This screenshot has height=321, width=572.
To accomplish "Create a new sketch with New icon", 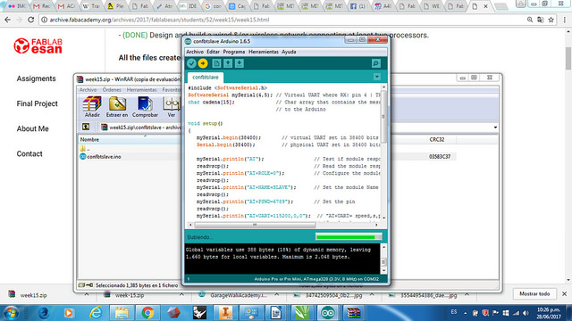I will [216, 63].
